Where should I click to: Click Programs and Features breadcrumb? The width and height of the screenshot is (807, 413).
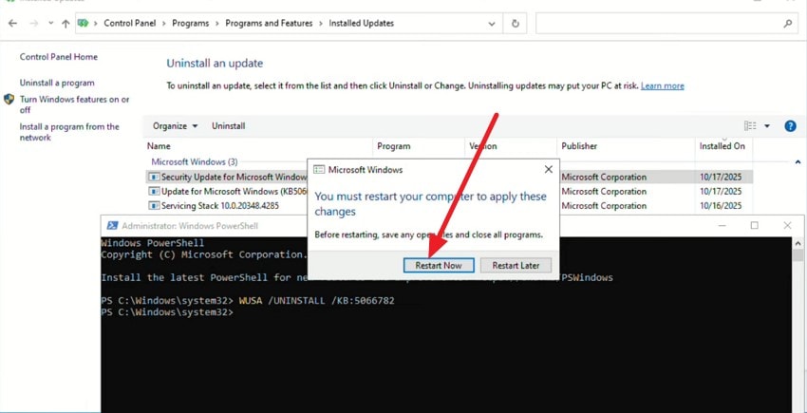[269, 23]
